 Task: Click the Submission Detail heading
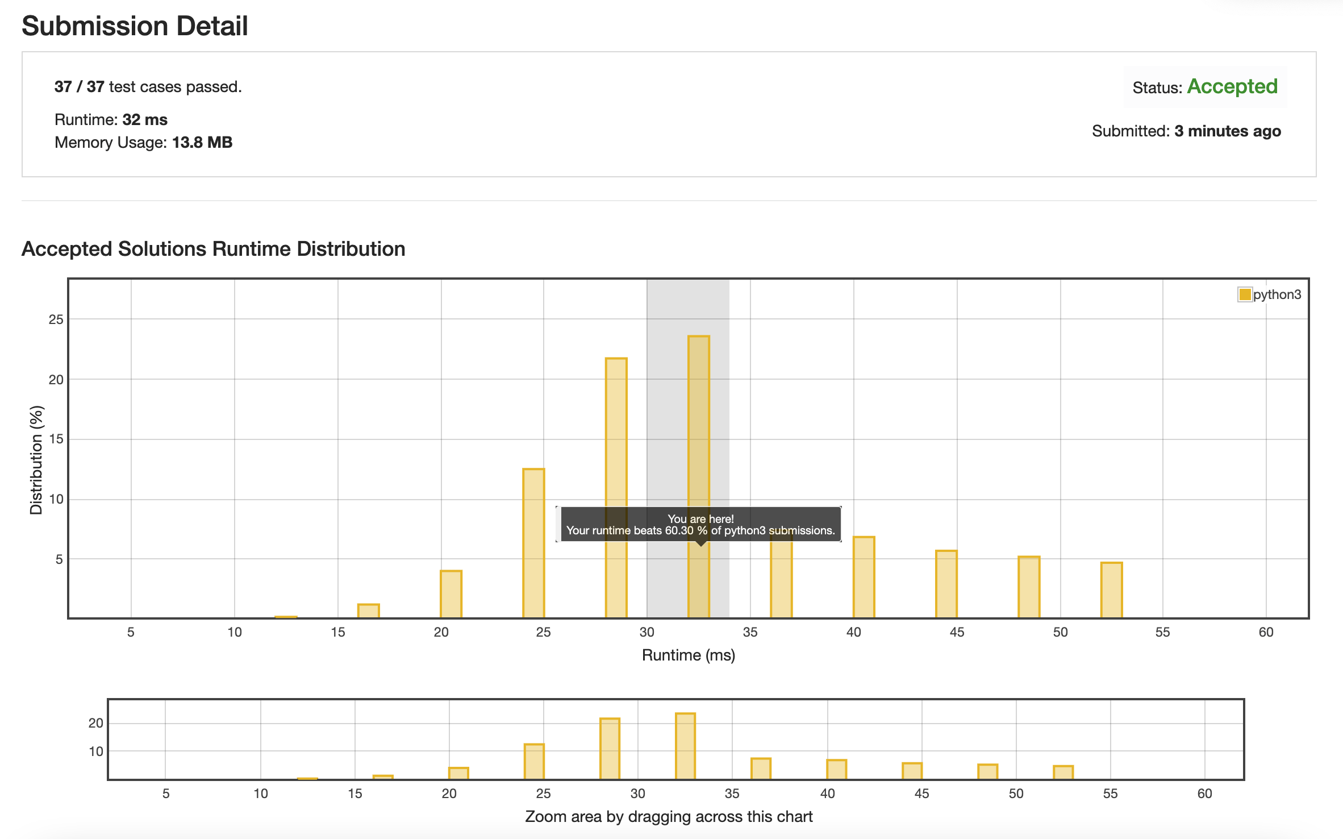pos(135,26)
